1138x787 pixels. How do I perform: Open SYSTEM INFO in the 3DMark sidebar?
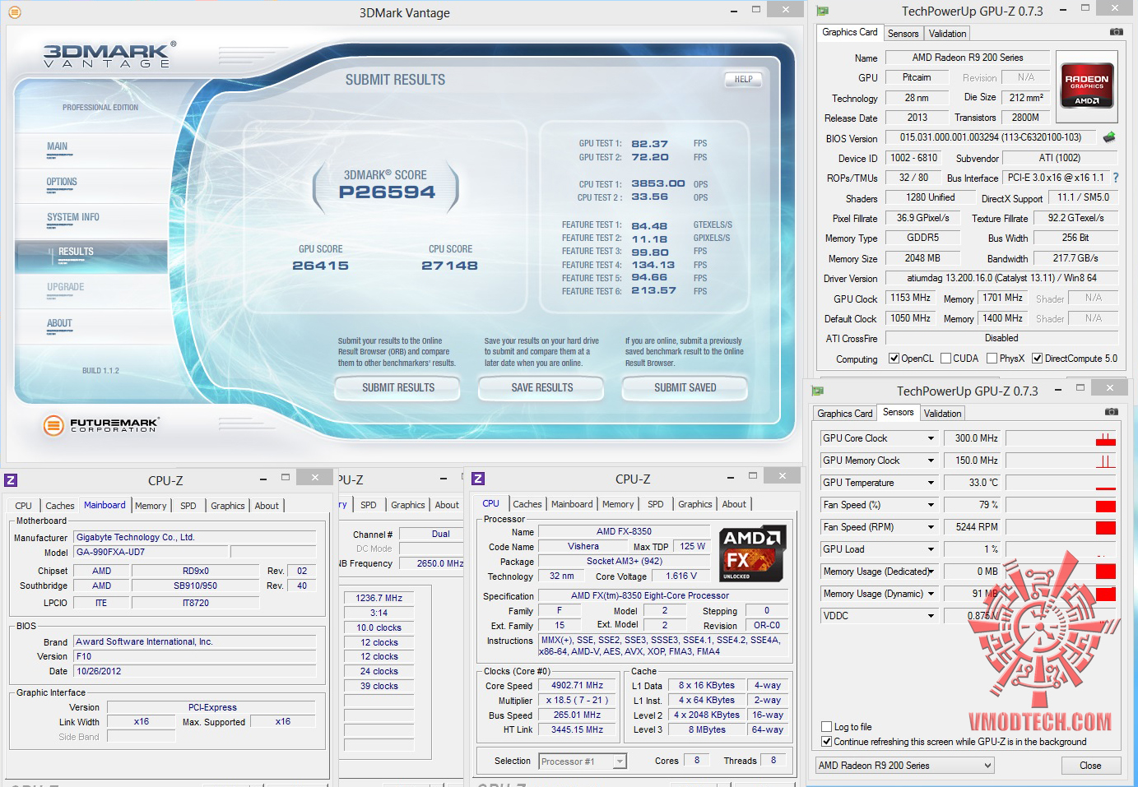(73, 218)
